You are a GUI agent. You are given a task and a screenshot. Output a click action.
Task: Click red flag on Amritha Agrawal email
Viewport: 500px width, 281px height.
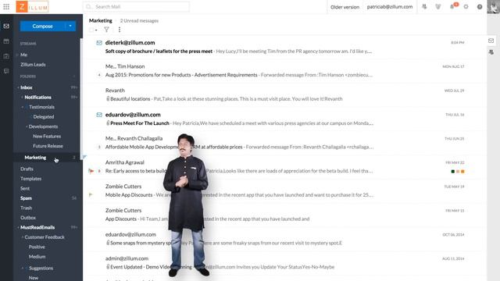(x=91, y=171)
